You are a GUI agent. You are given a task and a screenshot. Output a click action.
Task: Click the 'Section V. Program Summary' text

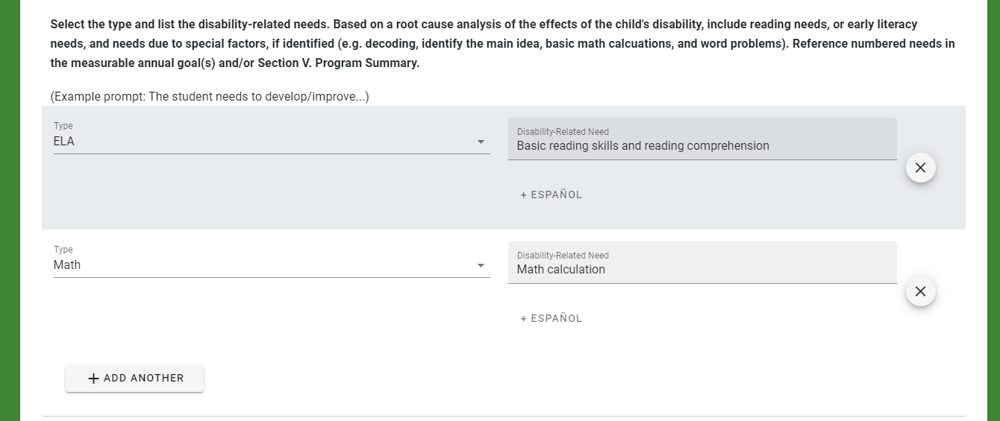pos(338,63)
